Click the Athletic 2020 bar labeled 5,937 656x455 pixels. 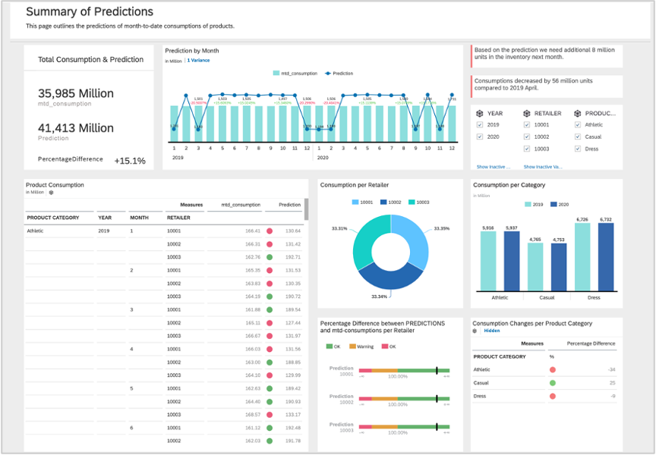512,261
